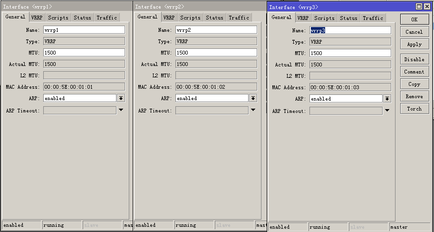Screen dimensions: 434x232
Task: Expand ARP Timeout field in vrrp2 window
Action: 253,110
